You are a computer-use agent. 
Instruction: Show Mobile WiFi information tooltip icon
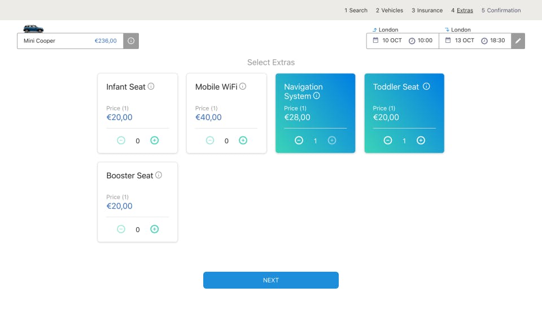point(243,87)
